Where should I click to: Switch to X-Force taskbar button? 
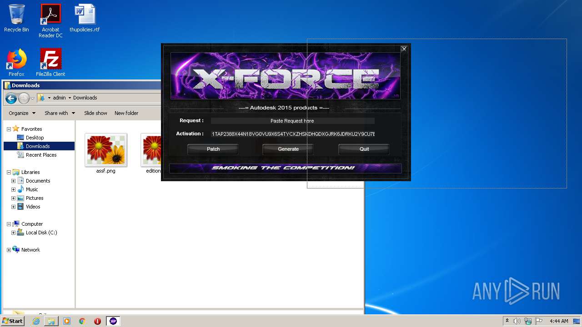click(113, 321)
